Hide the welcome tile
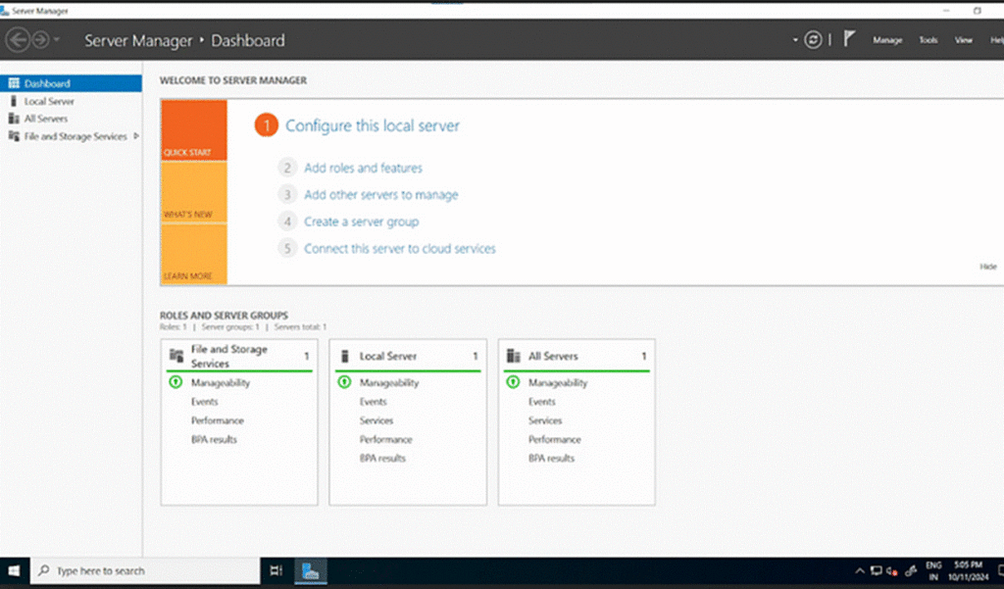This screenshot has height=589, width=1004. point(987,267)
